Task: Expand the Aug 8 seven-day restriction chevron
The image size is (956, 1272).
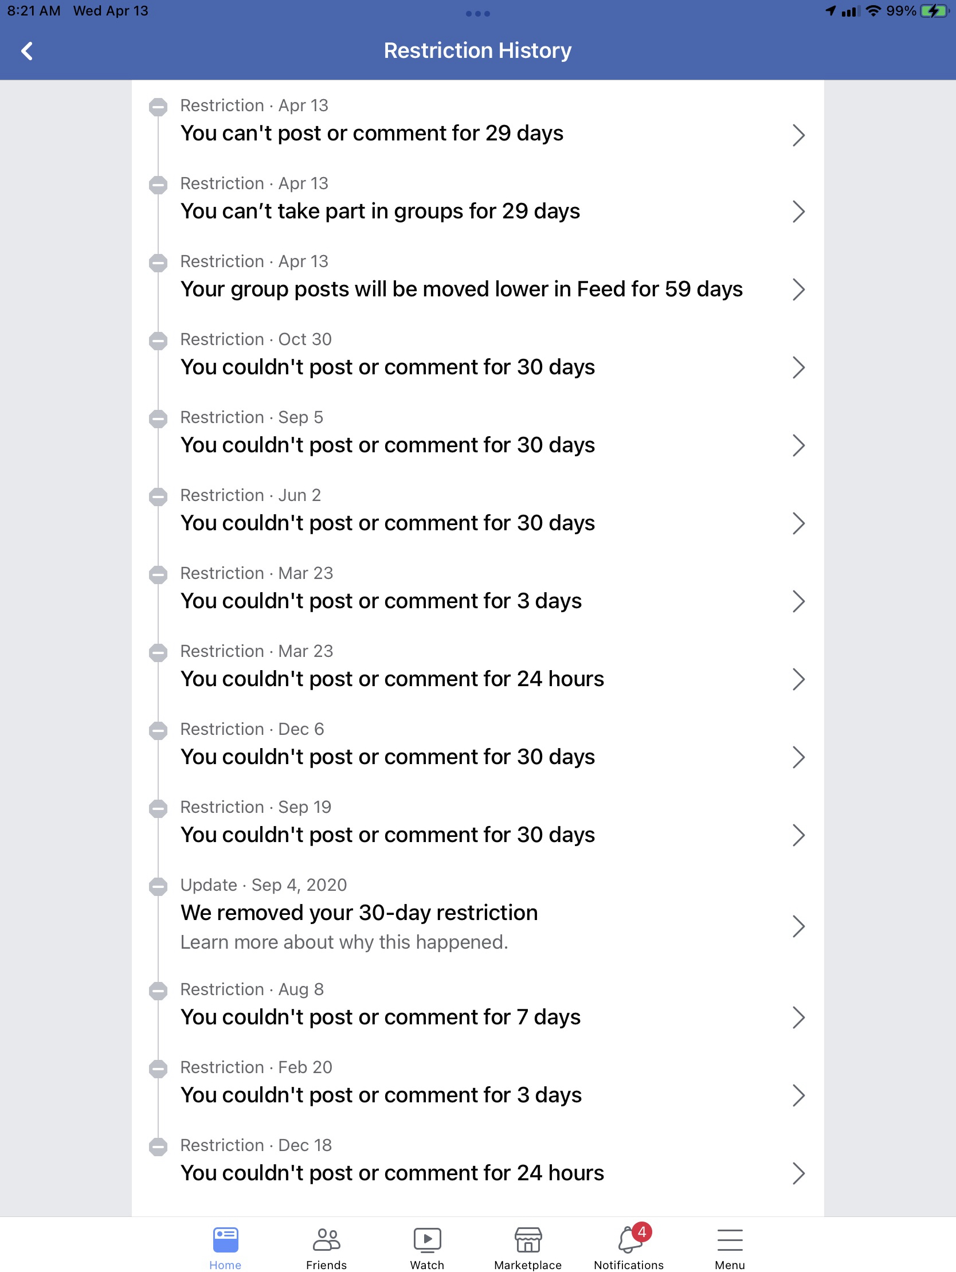Action: coord(798,1017)
